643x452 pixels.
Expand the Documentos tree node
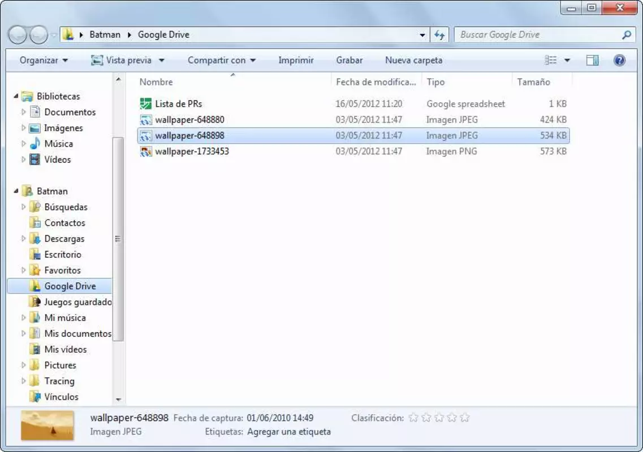click(x=23, y=112)
